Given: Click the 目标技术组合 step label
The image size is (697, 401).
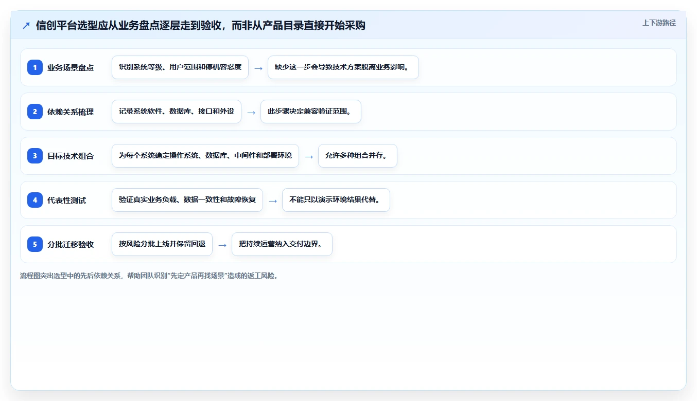Looking at the screenshot, I should pos(71,156).
